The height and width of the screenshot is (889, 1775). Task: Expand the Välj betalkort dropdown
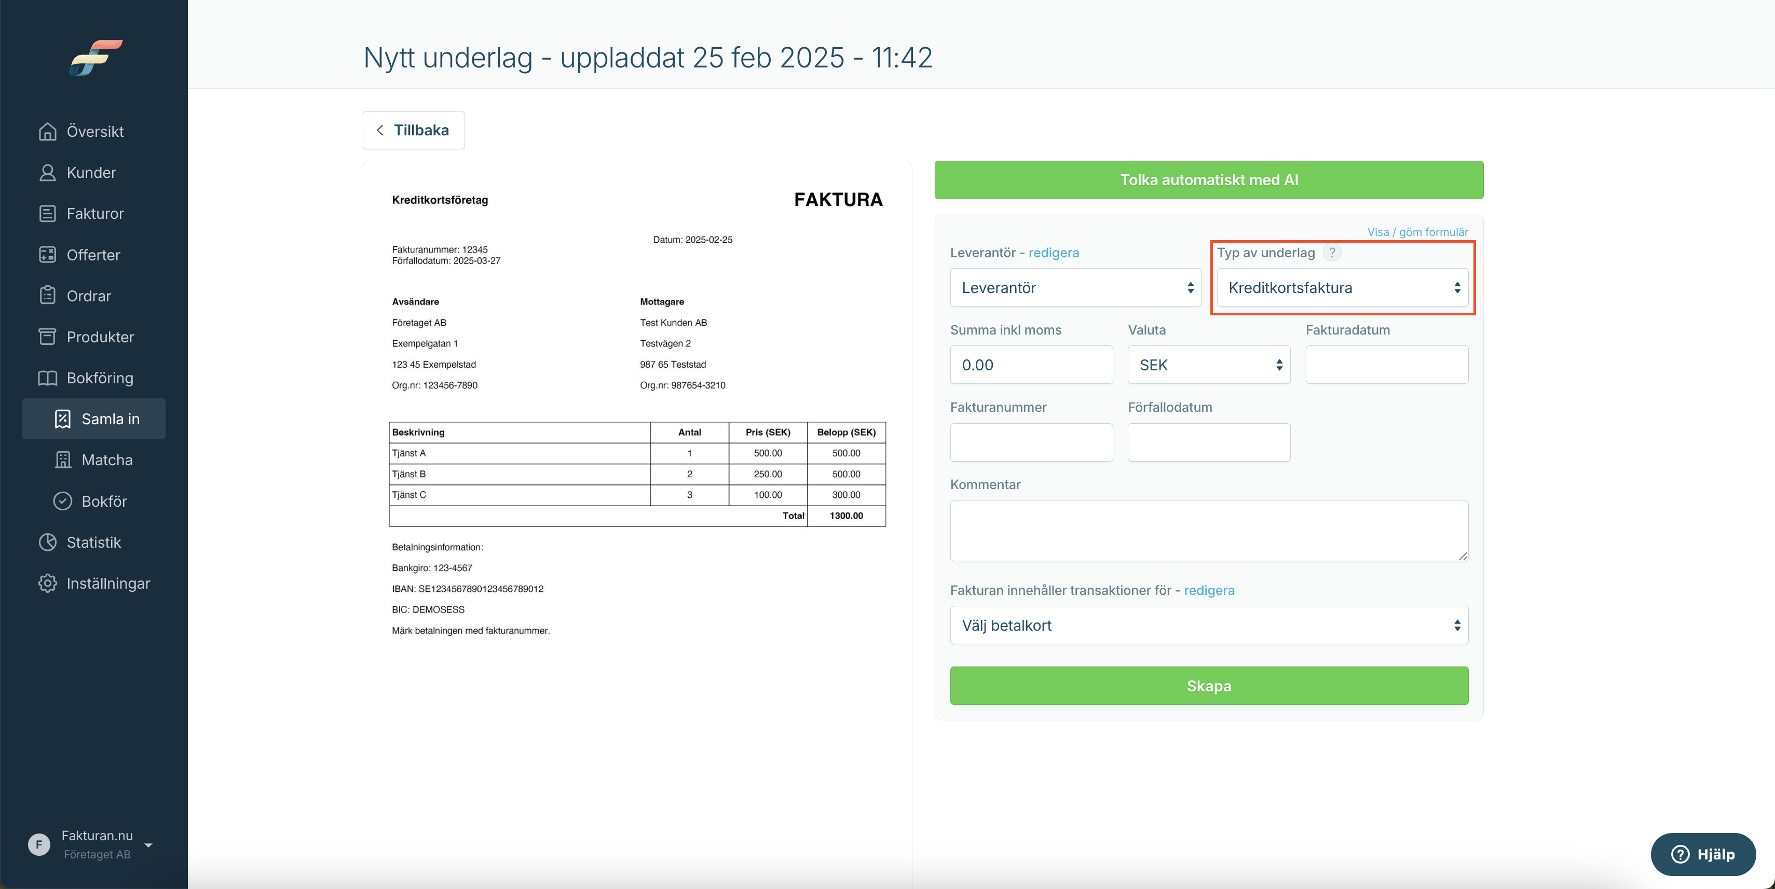click(1209, 626)
